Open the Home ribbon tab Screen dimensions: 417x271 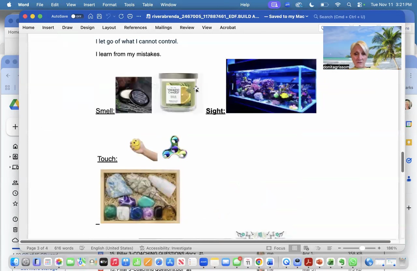click(x=28, y=27)
